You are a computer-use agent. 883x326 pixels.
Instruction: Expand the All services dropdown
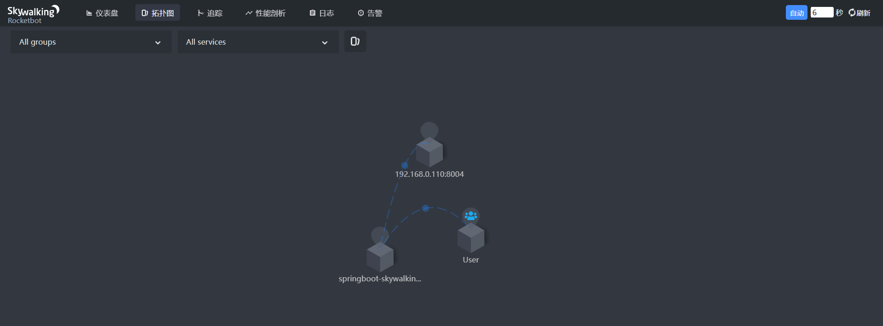tap(258, 42)
